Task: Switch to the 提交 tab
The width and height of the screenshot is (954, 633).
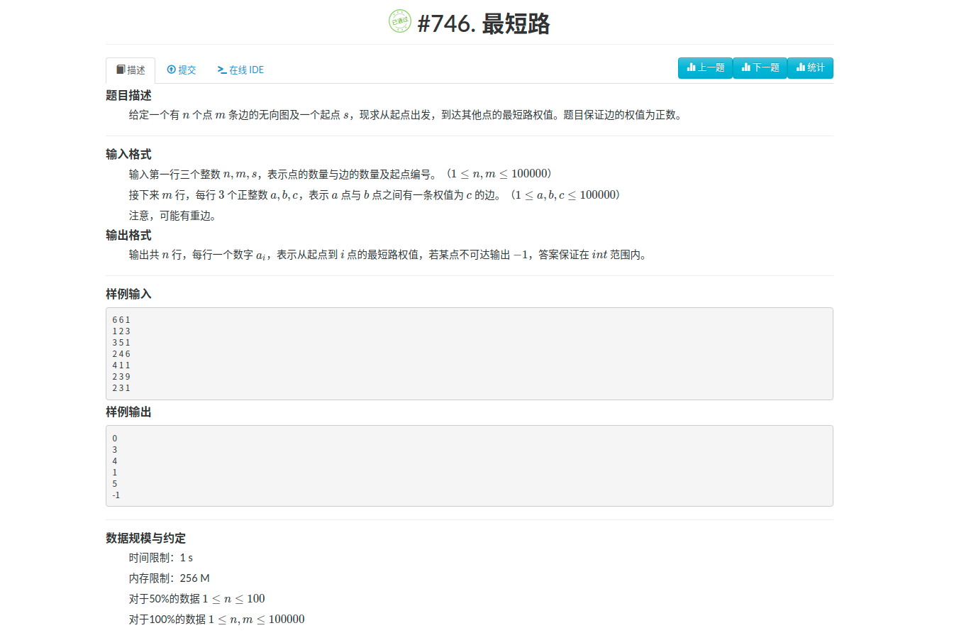Action: [x=181, y=70]
